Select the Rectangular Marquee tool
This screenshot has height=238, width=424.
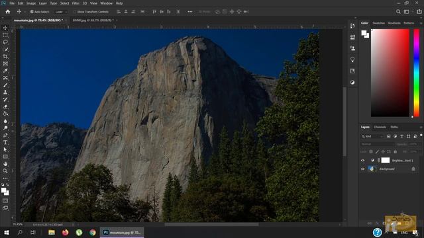pyautogui.click(x=5, y=35)
